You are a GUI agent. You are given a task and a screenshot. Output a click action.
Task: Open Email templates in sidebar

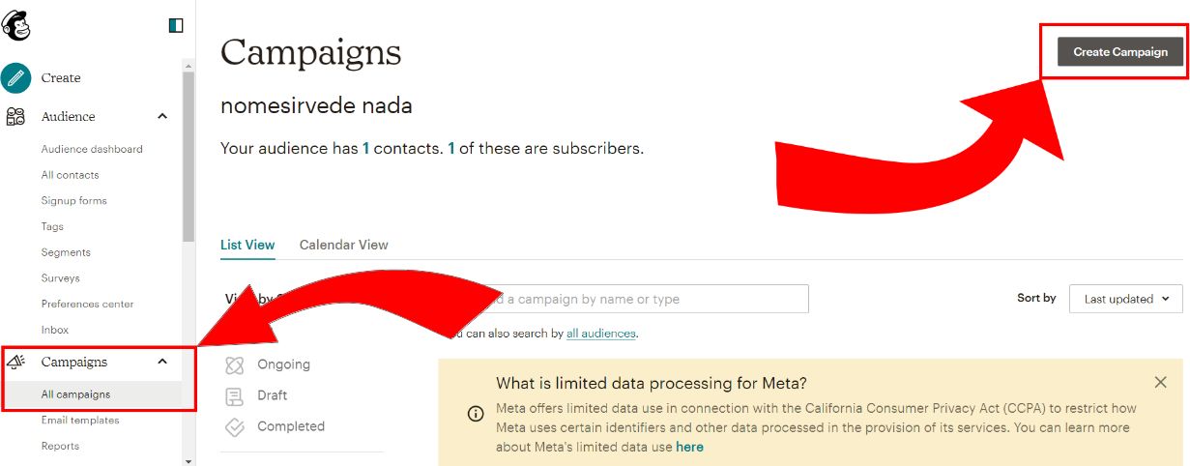click(80, 421)
